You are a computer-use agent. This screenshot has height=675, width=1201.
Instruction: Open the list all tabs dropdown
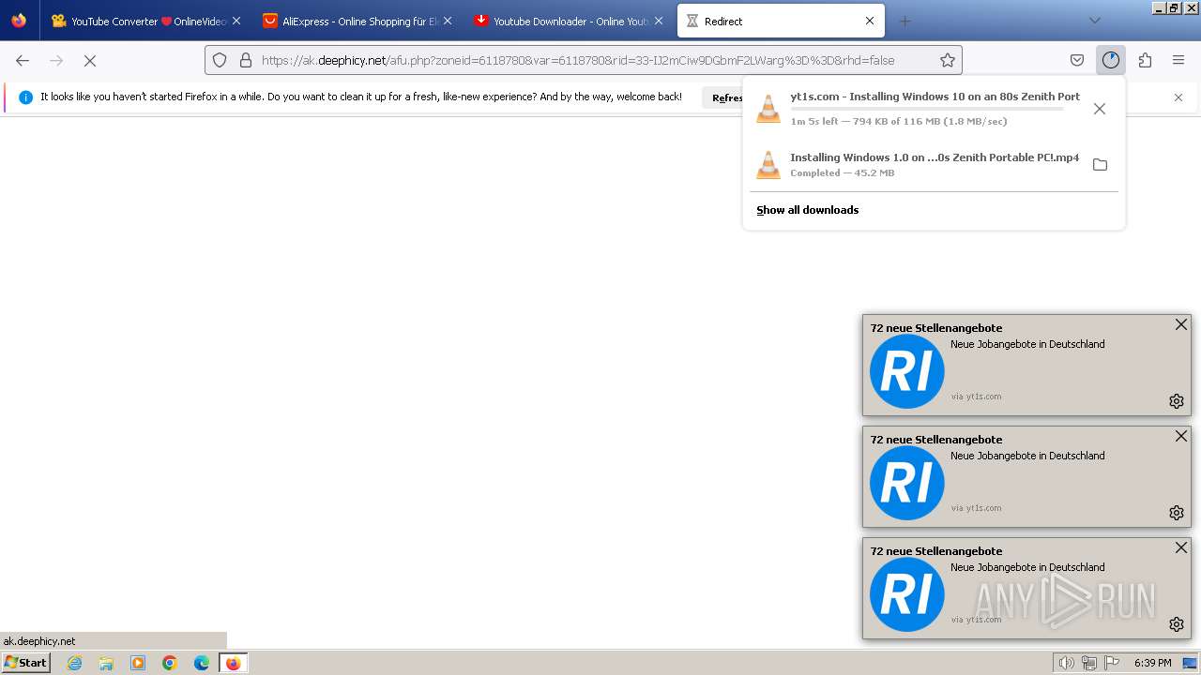1094,21
